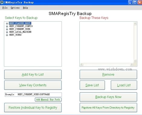The image size is (142, 115).
Task: Click the Add Key to List button
Action: (33, 75)
